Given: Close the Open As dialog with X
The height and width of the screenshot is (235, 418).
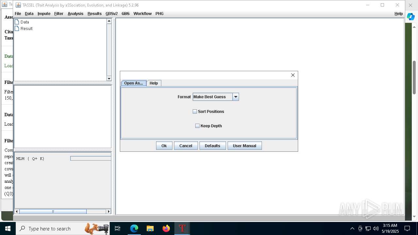Looking at the screenshot, I should (x=293, y=75).
